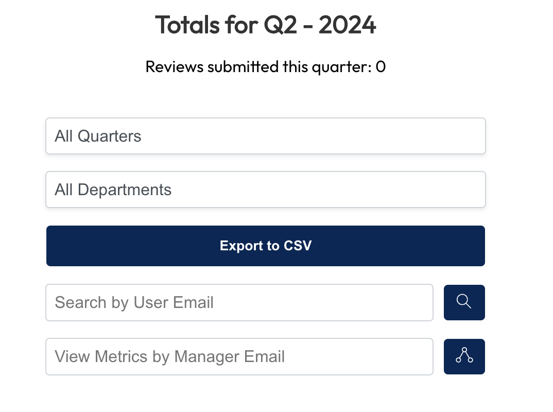
Task: Place cursor in user email search box
Action: tap(239, 302)
